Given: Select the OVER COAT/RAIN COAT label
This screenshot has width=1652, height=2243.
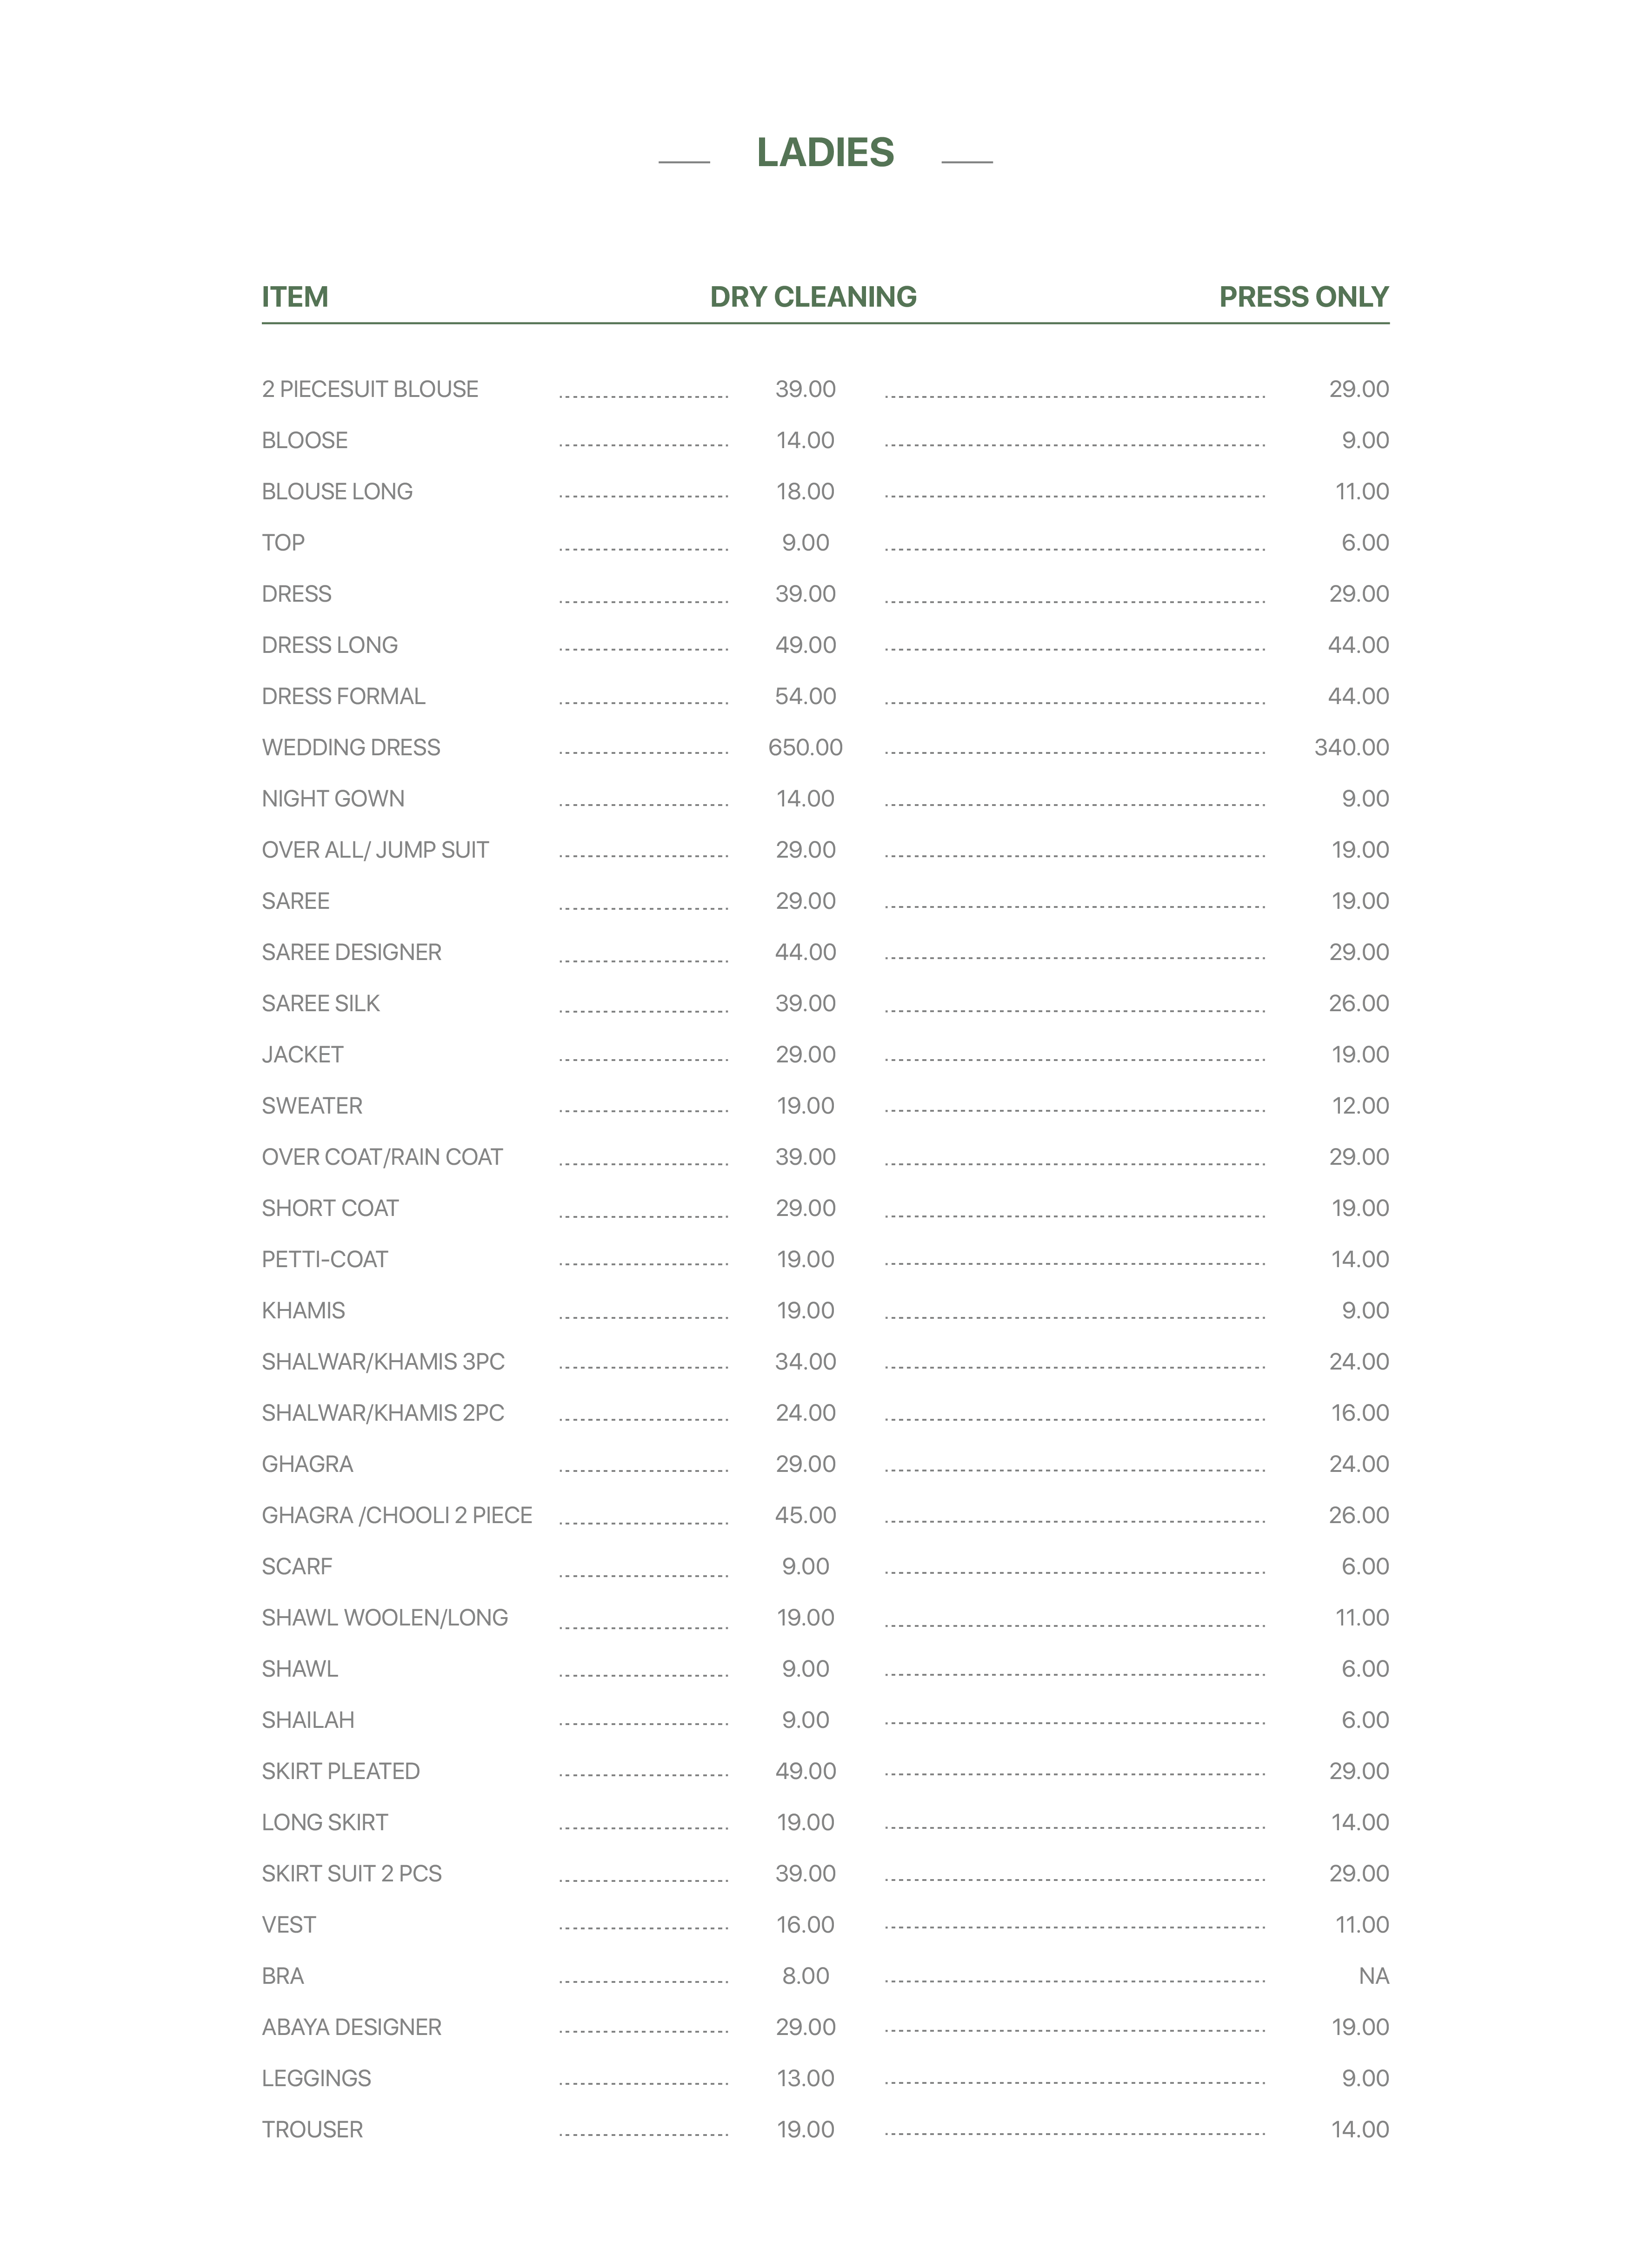Looking at the screenshot, I should click(x=382, y=1157).
